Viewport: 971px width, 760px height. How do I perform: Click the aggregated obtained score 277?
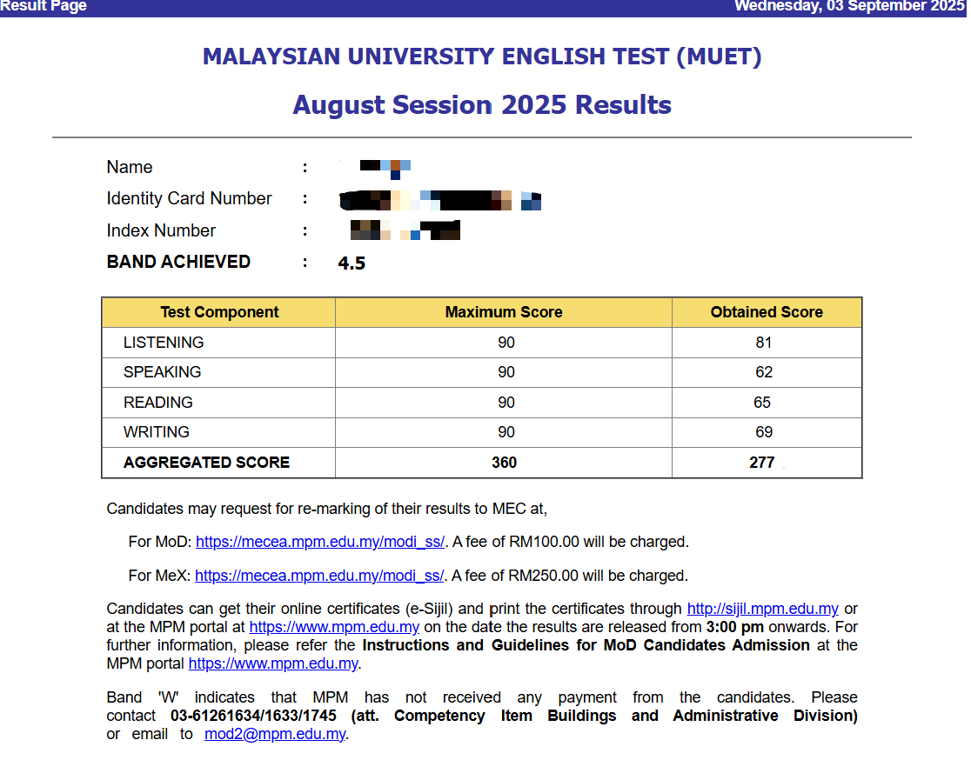761,463
